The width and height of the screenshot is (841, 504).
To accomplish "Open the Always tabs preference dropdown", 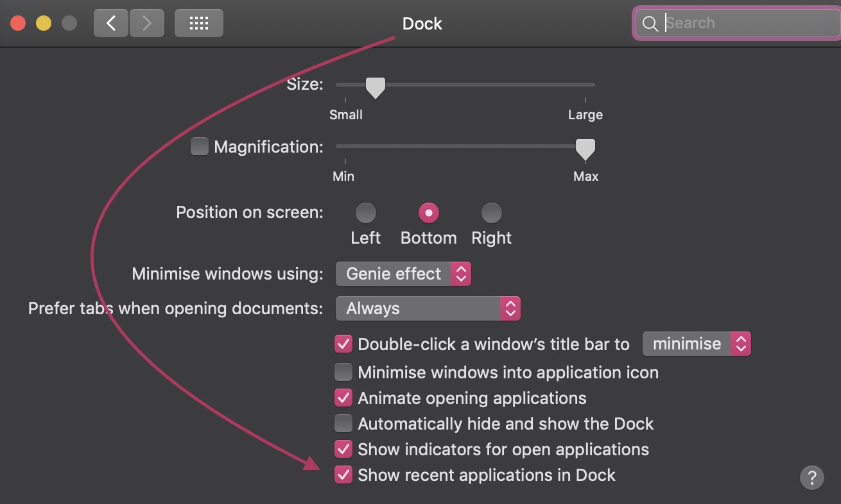I will [428, 309].
